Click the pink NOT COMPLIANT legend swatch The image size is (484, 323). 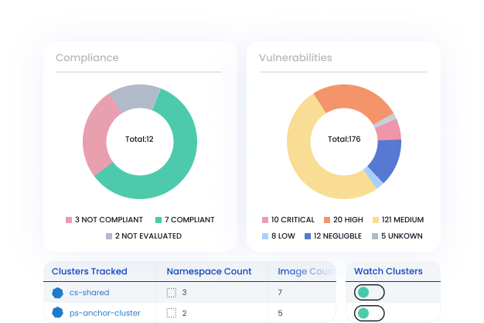pyautogui.click(x=69, y=220)
